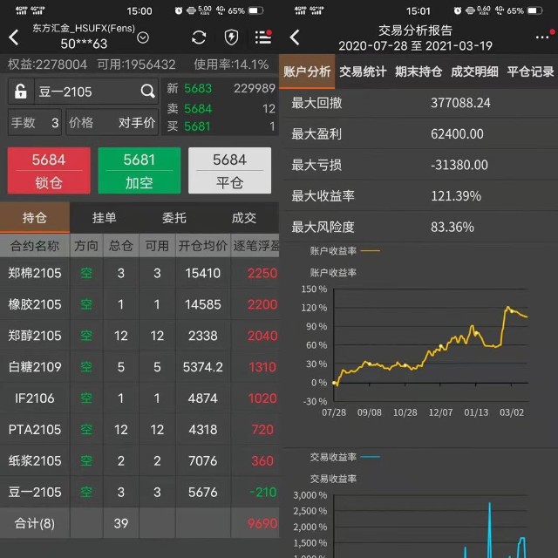The height and width of the screenshot is (558, 558).
Task: Switch to the 持仓 tab
Action: pos(35,217)
